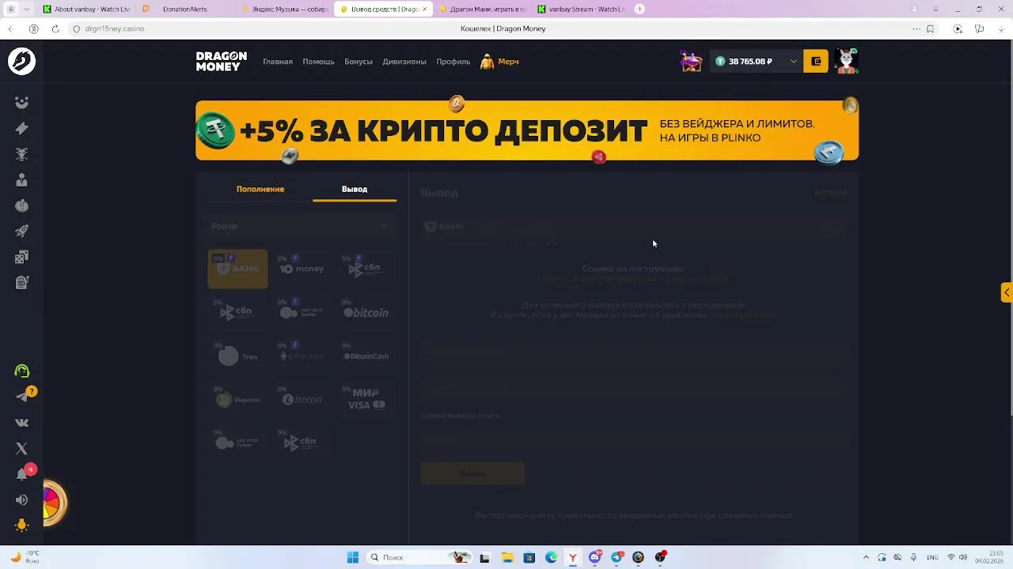Select the Bitcoin payment method
Screen dimensions: 1013x569
pyautogui.click(x=366, y=313)
